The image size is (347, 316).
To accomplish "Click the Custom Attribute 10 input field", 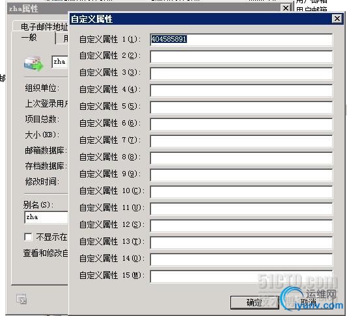I will tap(242, 192).
